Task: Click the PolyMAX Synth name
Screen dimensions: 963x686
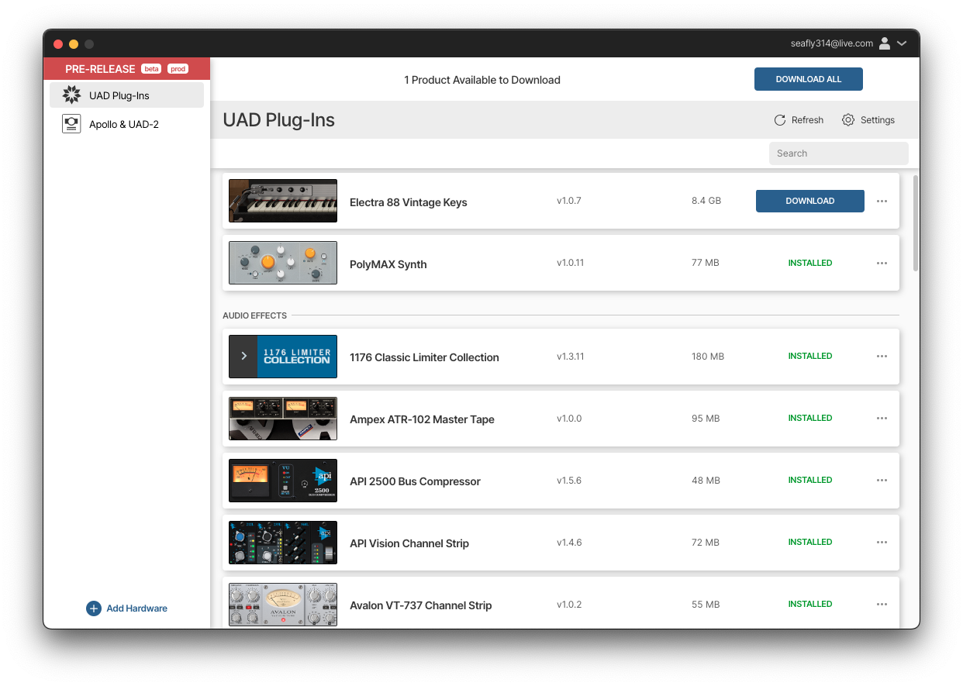Action: [x=388, y=264]
